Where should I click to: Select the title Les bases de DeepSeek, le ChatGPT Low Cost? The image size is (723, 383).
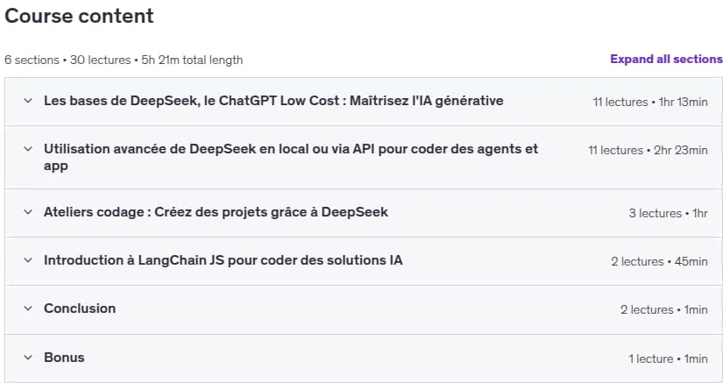(x=273, y=101)
